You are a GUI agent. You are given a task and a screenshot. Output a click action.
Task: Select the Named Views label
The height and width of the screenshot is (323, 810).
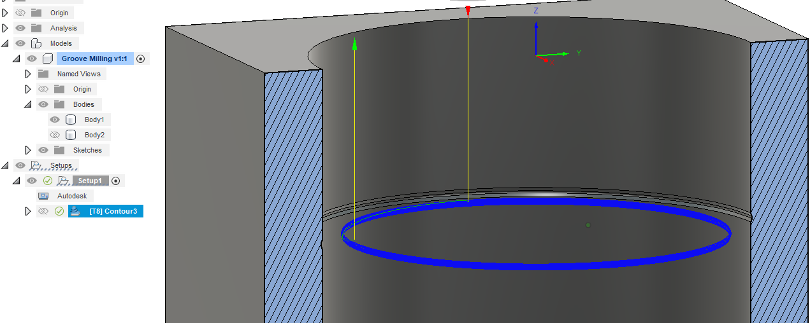[x=79, y=74]
